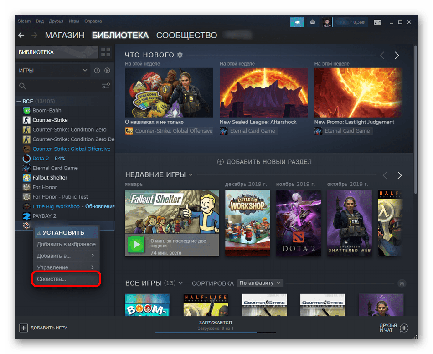Open the МАГАЗИН store tab

pos(65,36)
